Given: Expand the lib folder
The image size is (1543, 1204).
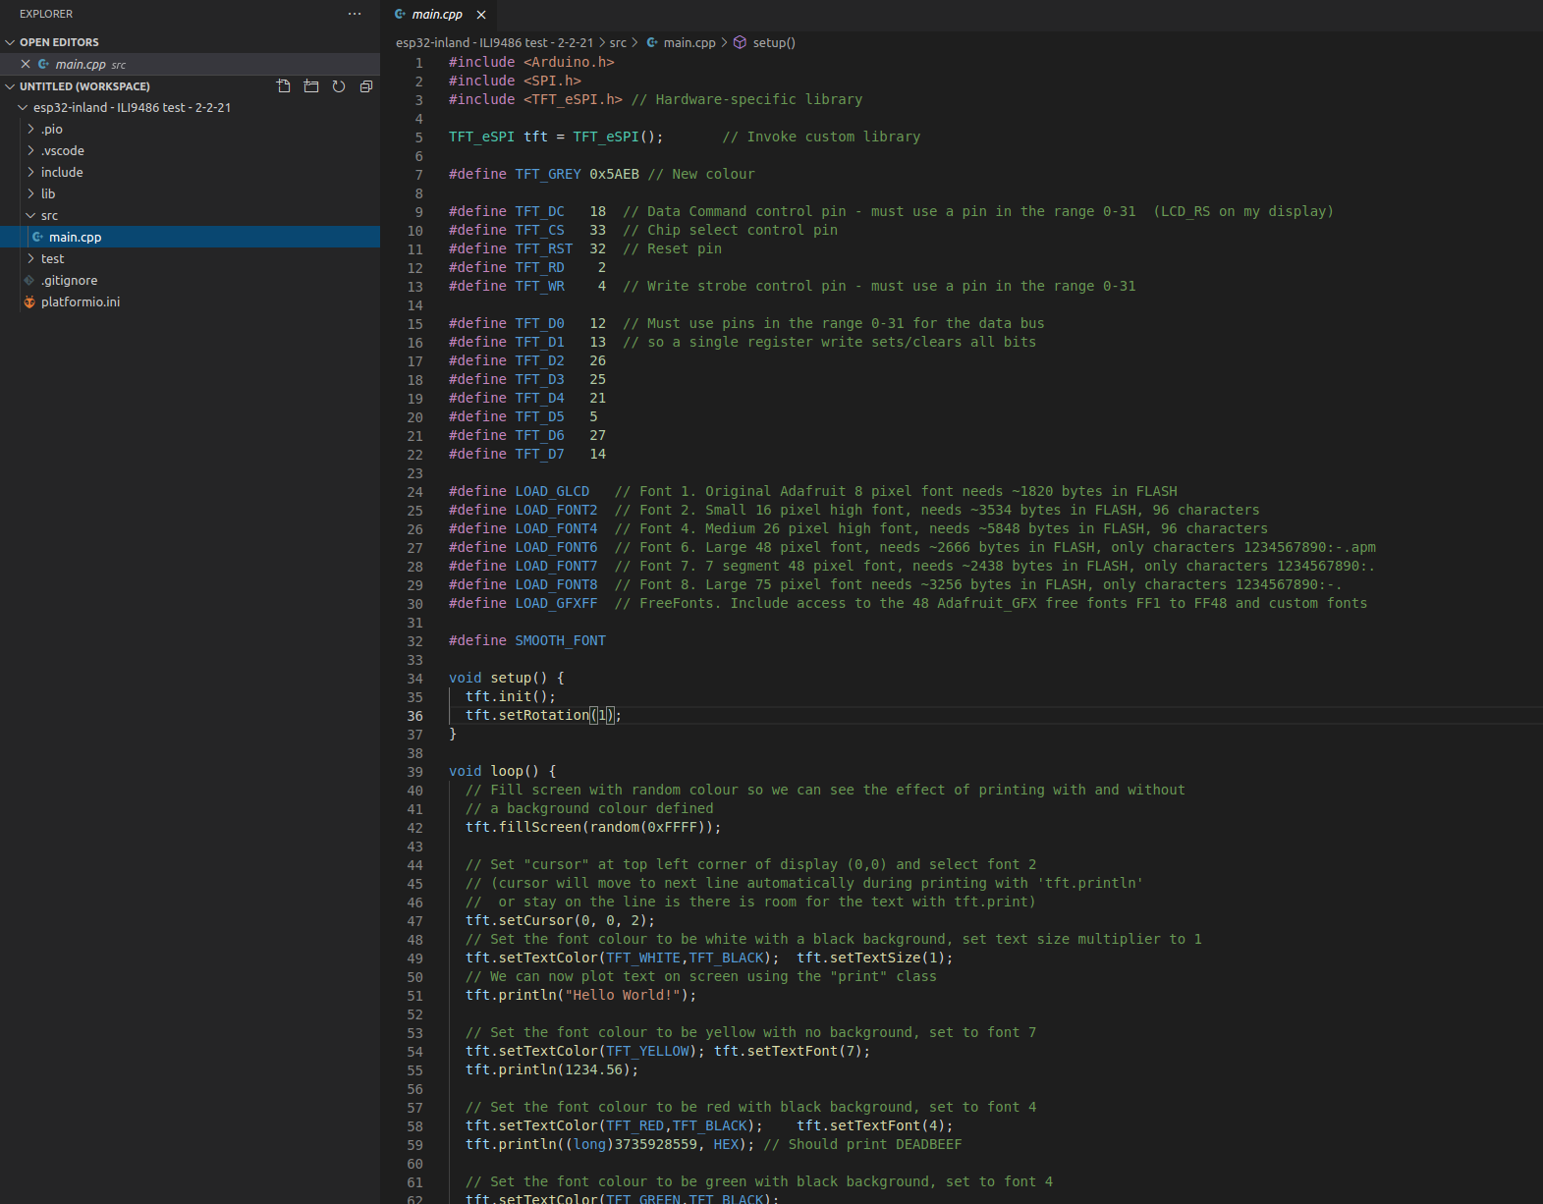Looking at the screenshot, I should click(x=47, y=194).
